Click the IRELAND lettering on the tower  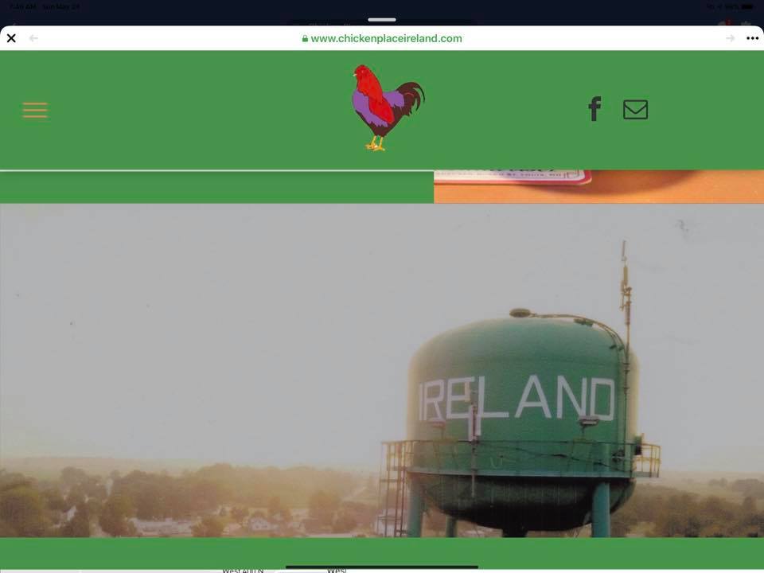pos(517,400)
